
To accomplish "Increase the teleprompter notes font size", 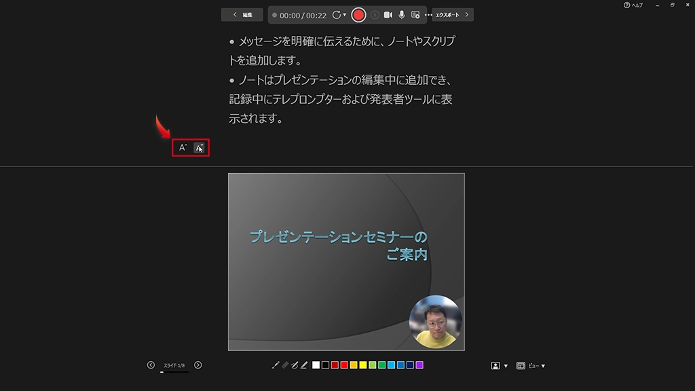I will [183, 147].
